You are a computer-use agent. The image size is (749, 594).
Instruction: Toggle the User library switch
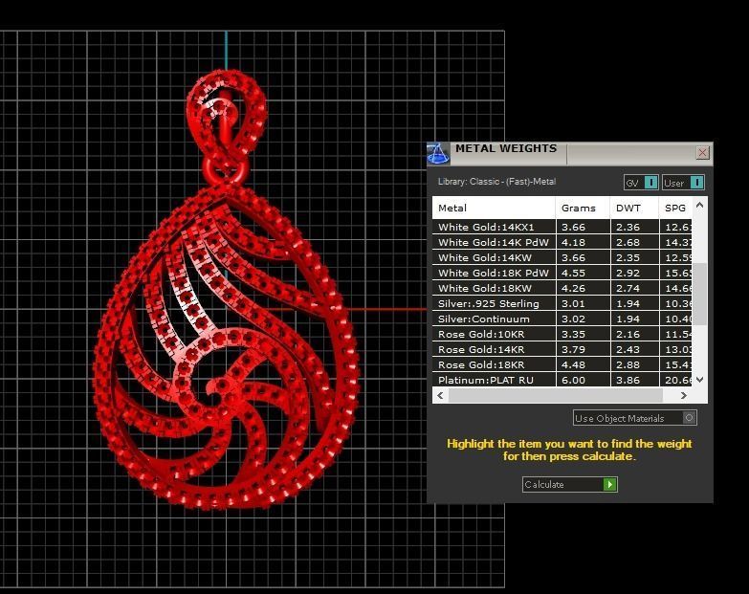click(683, 183)
